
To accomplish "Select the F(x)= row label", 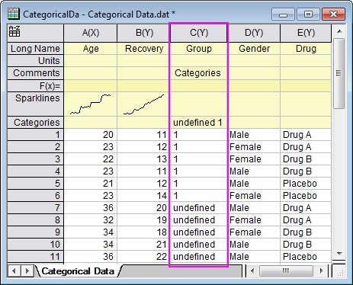I will 35,86.
